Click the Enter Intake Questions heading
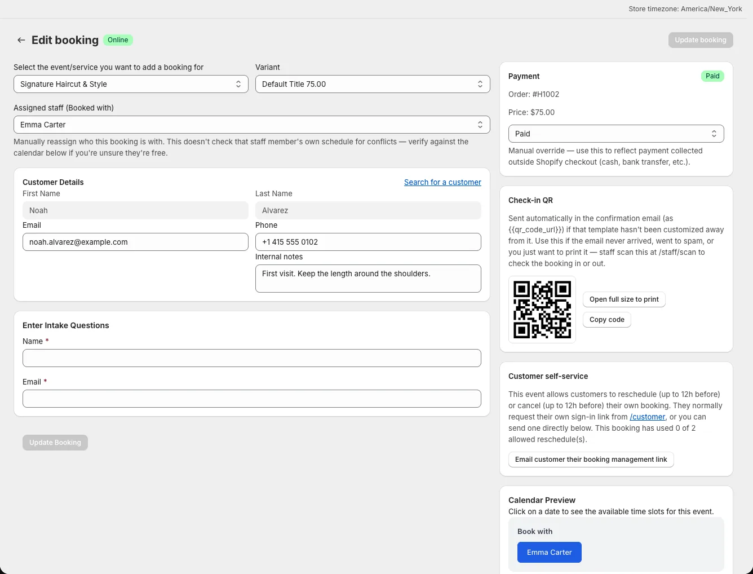753x574 pixels. pos(66,325)
